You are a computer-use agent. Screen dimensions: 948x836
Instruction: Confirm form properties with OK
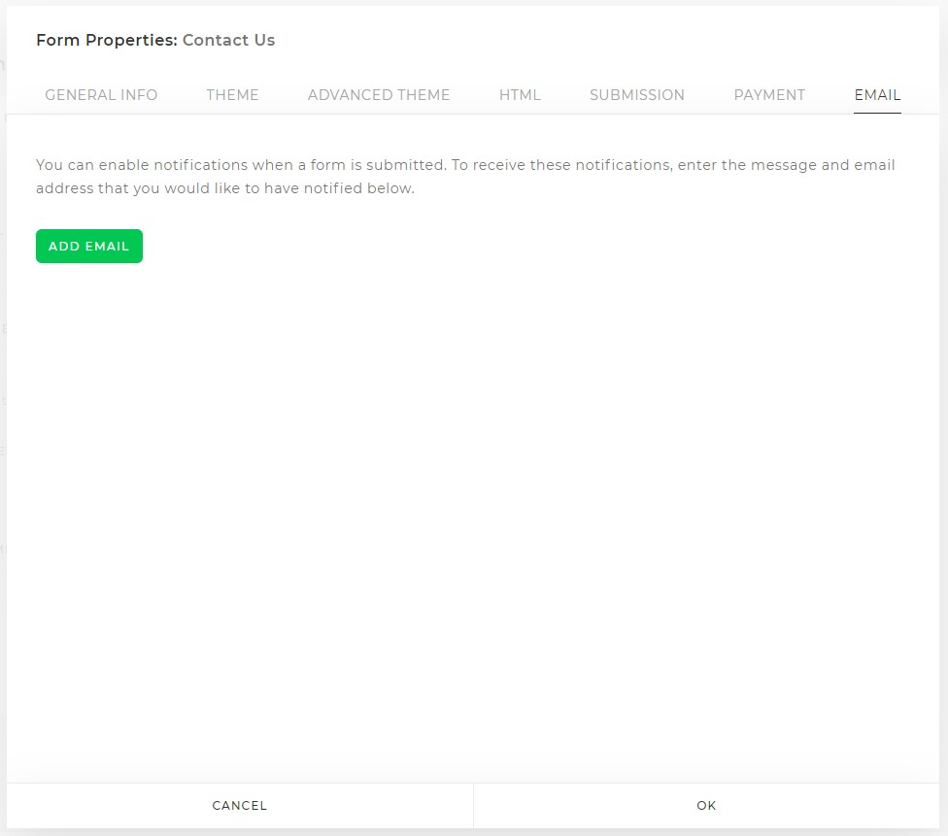coord(706,805)
